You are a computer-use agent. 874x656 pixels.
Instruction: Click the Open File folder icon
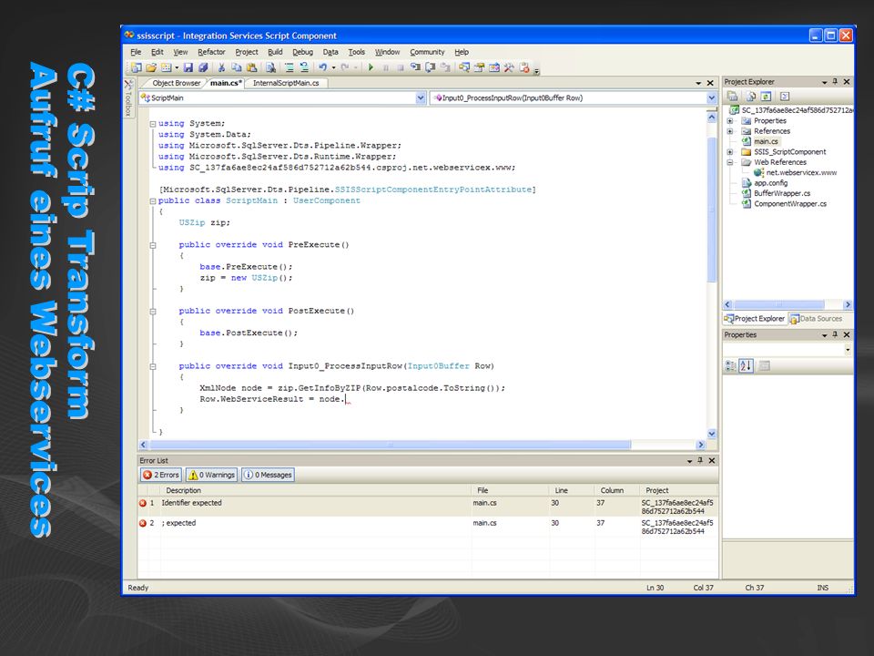point(151,67)
